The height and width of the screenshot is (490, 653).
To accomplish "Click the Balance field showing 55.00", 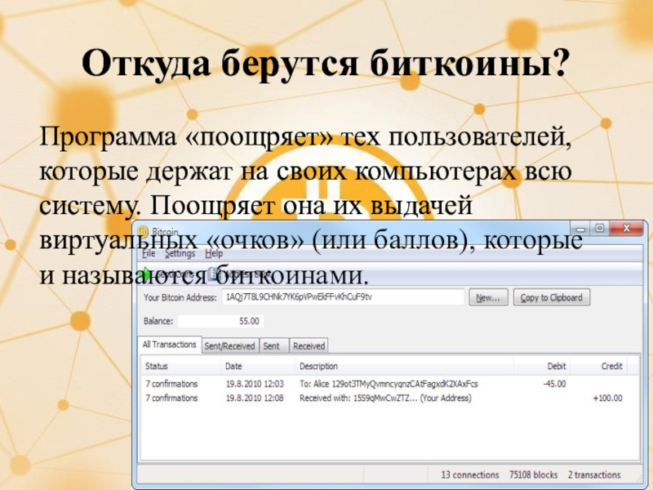I will pos(220,321).
